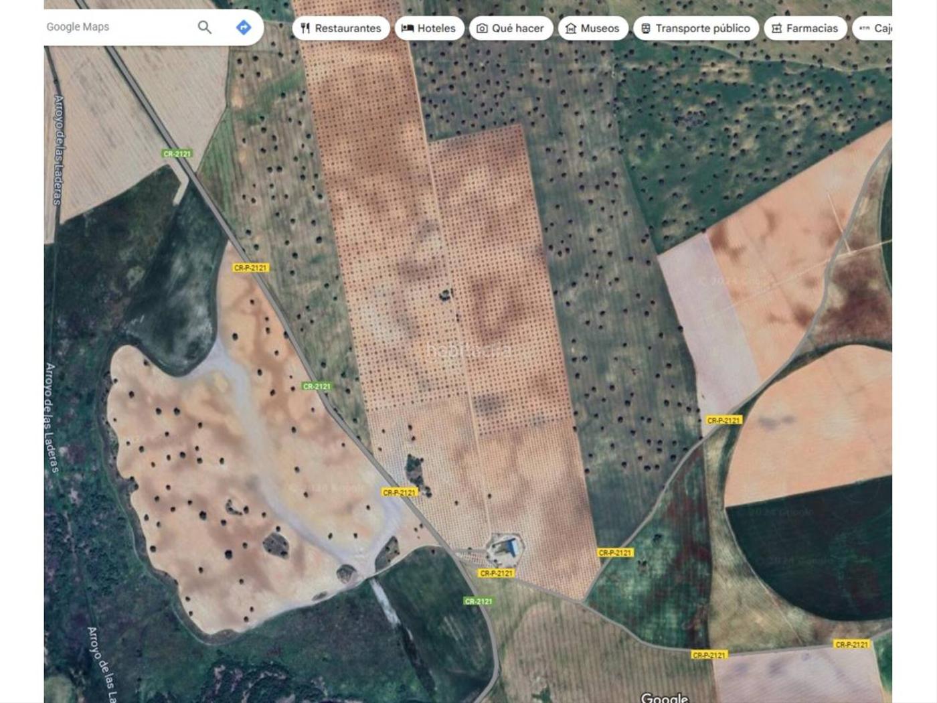Screen dimensions: 937x703
Task: Focus the Google Maps search field
Action: [x=114, y=27]
